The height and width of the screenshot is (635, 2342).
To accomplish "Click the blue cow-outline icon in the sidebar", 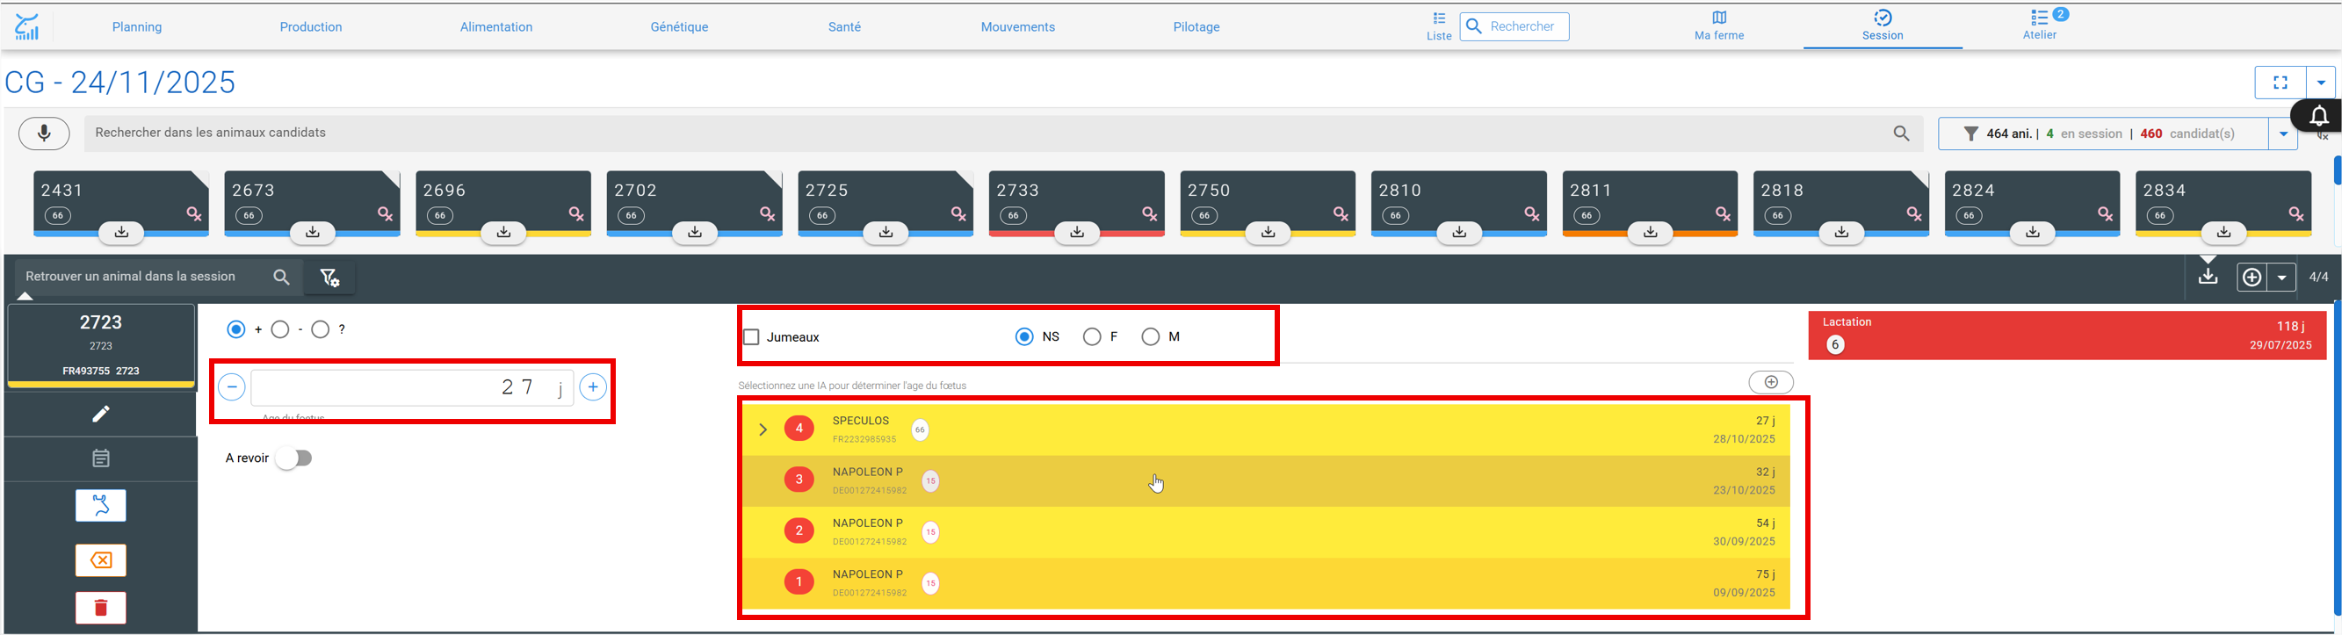I will coord(101,506).
